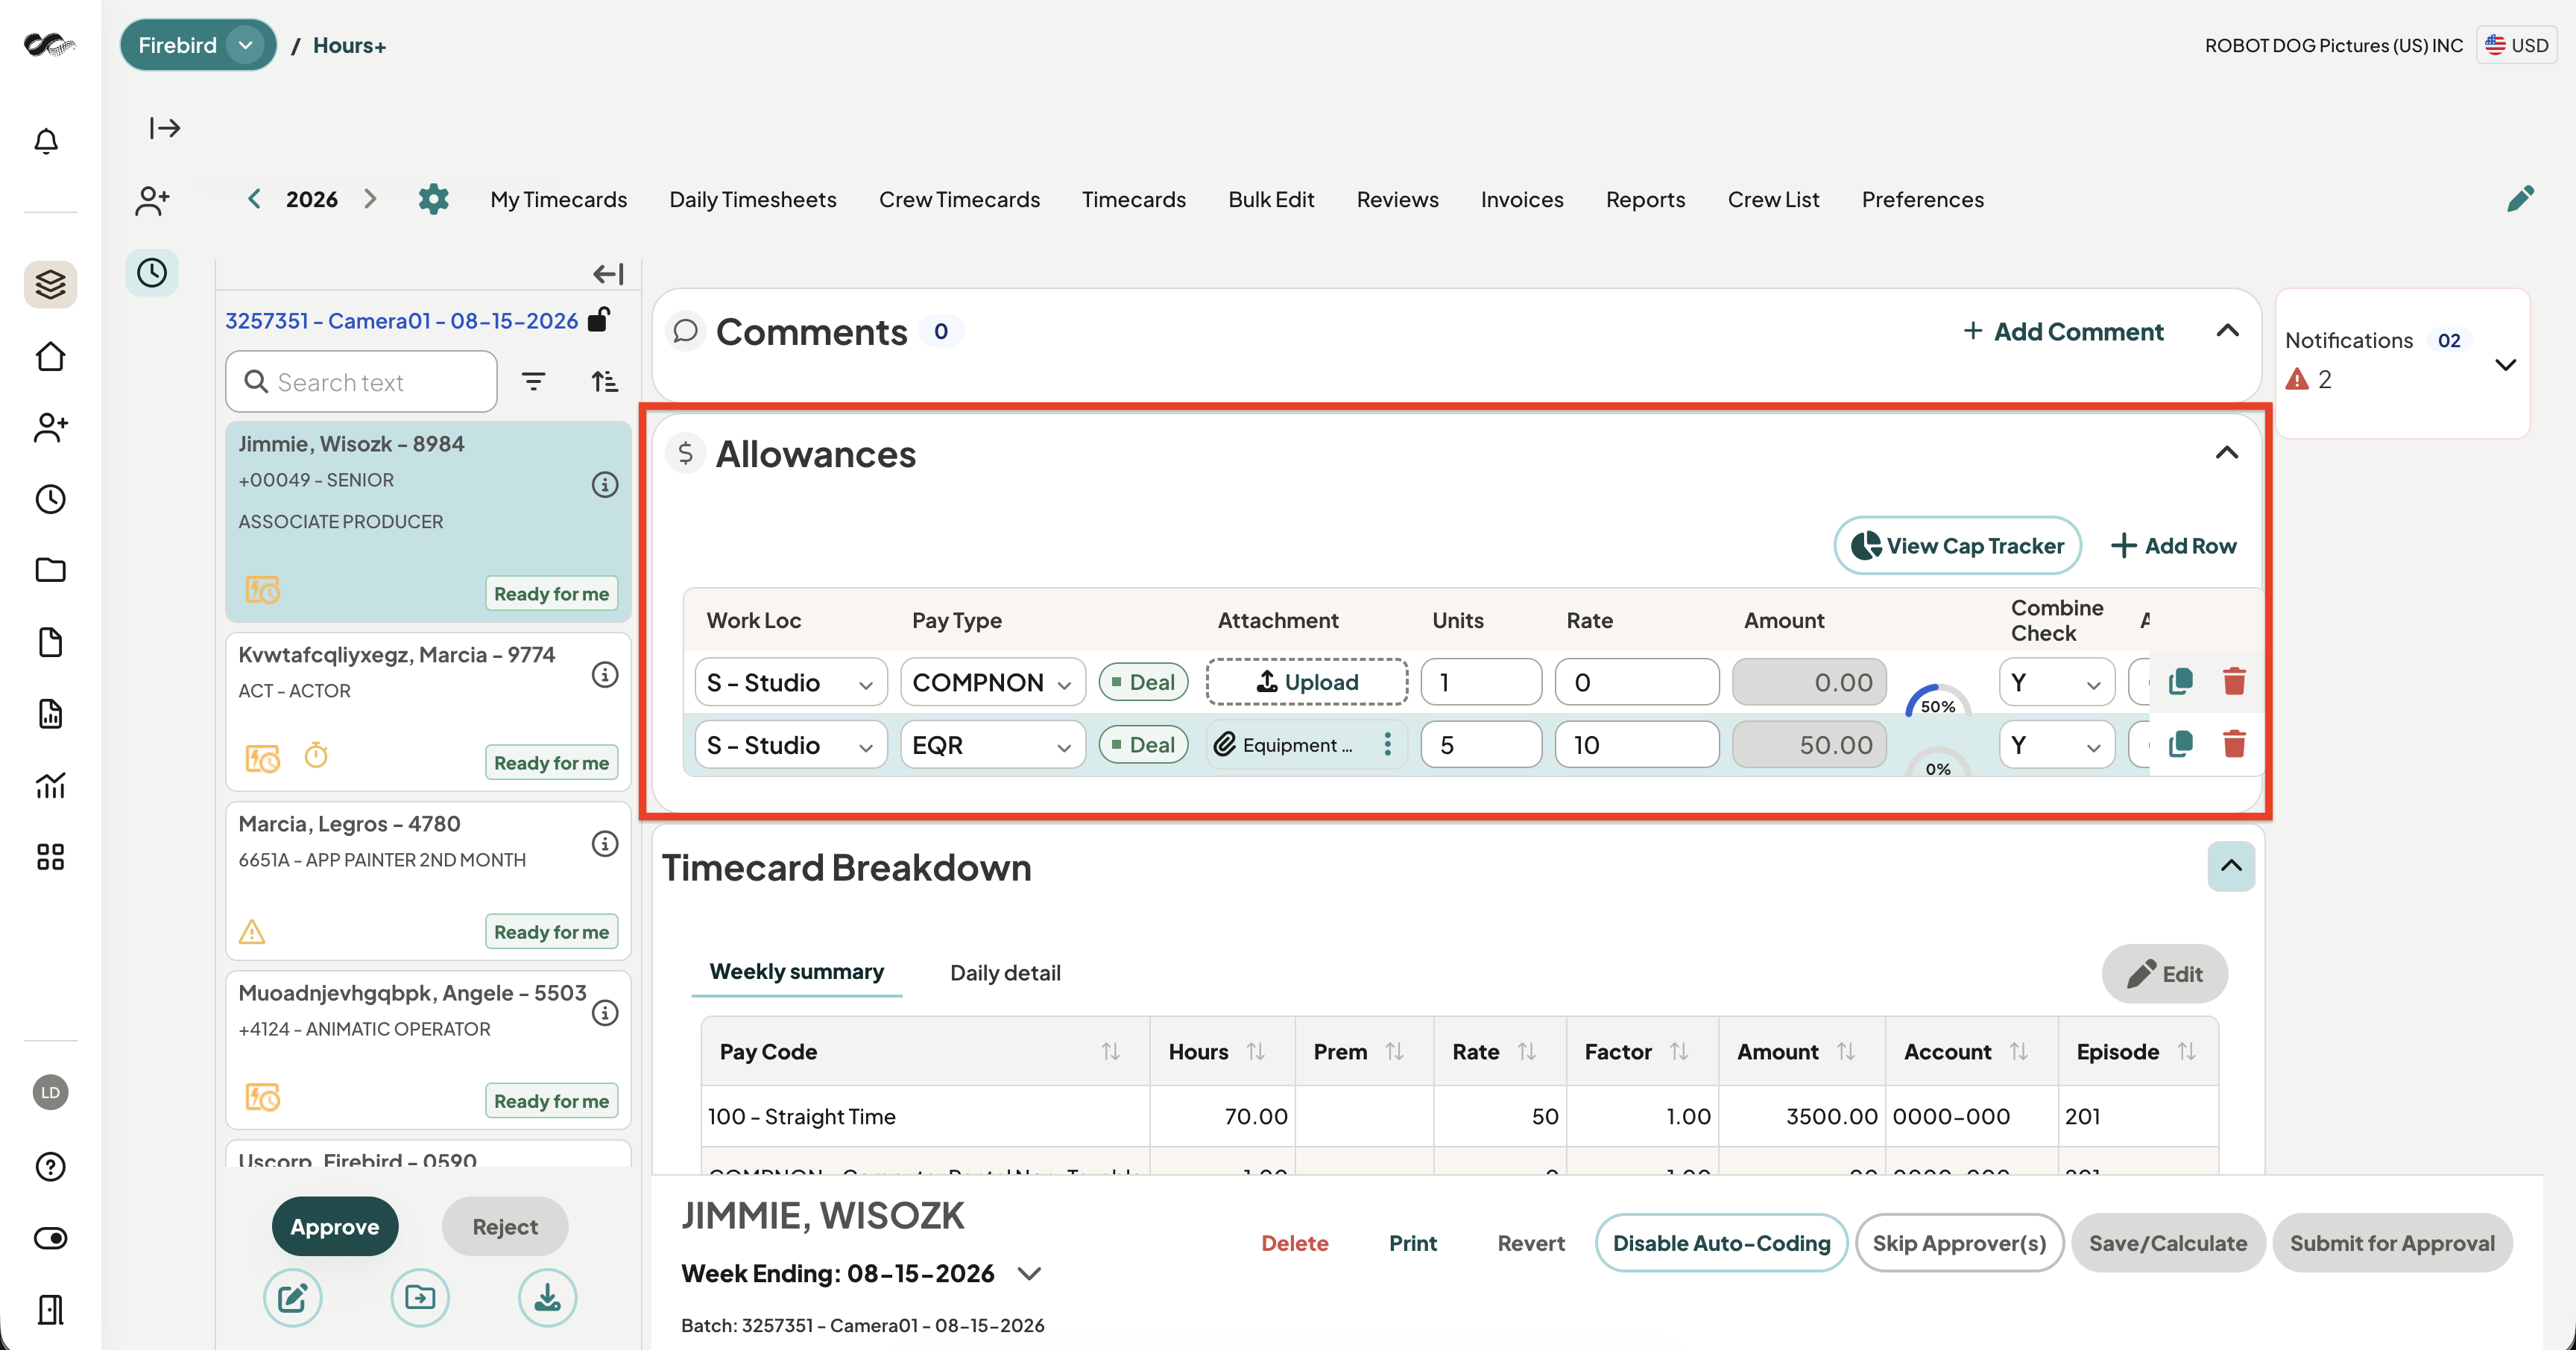Delete the EQR allowance row
This screenshot has height=1350, width=2576.
2234,744
